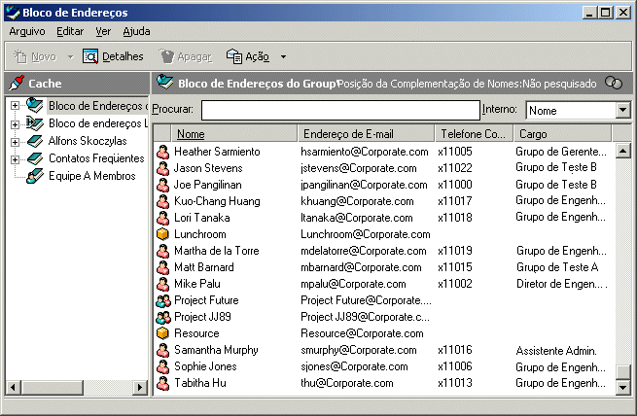Click Heather Sarmiento user icon
This screenshot has height=416, width=637.
tap(163, 152)
